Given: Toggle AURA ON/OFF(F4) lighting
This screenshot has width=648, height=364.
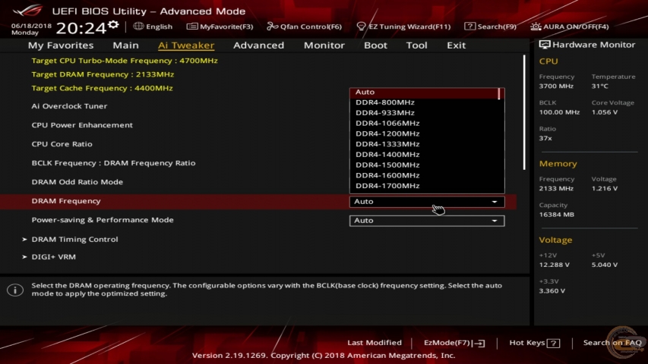Looking at the screenshot, I should click(x=570, y=27).
